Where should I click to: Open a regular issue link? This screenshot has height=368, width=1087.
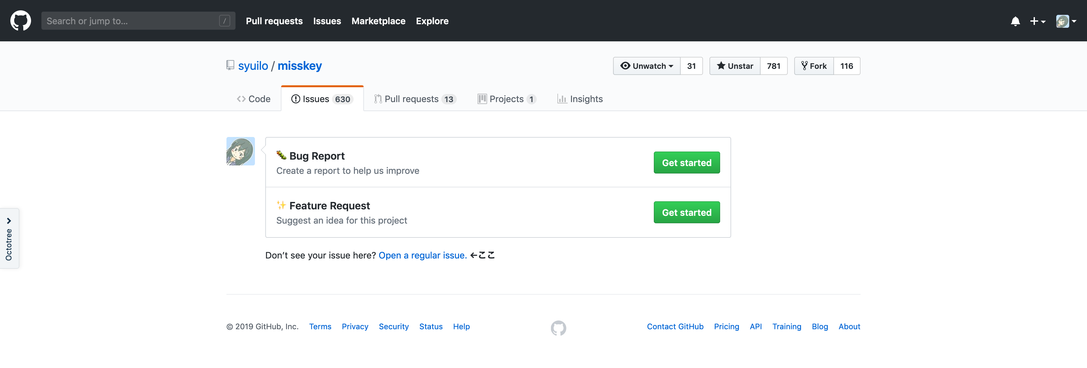423,256
